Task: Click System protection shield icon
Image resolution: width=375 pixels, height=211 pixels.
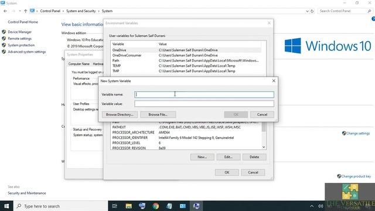Action: [x=4, y=45]
